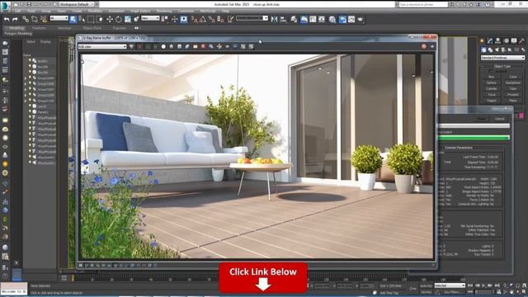Play the animation from playback controls
528x297 pixels.
[483, 285]
